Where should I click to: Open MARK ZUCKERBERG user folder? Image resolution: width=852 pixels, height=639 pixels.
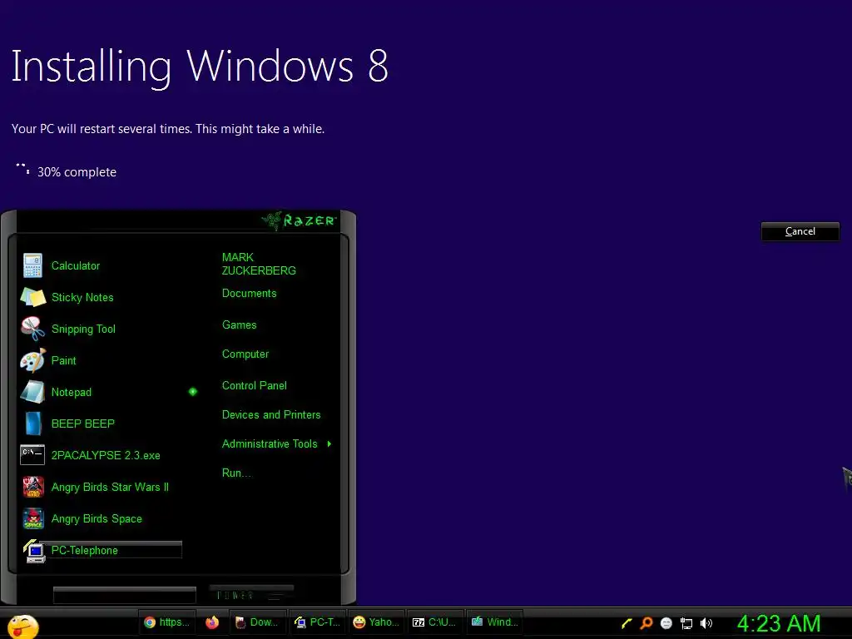259,264
